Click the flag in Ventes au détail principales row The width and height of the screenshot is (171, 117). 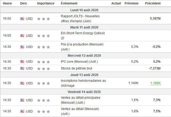pos(22,100)
